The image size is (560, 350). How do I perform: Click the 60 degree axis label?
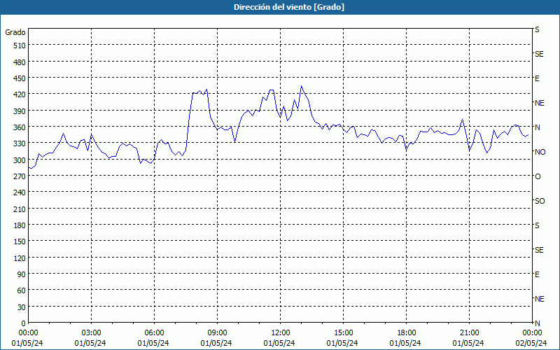(22, 290)
